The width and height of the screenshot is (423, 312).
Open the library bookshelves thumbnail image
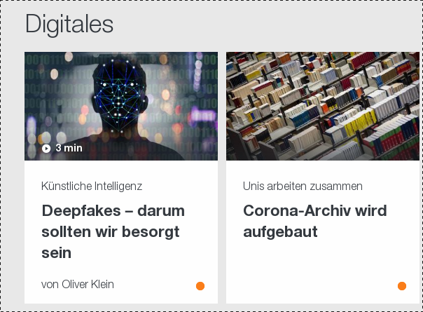pos(323,106)
